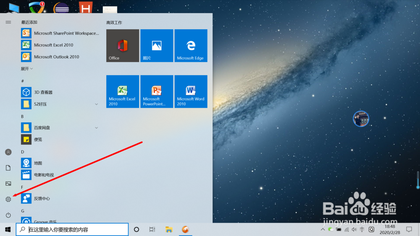Screen dimensions: 420x236
Task: Click the shield icon with badge on desktop
Action: click(x=37, y=7)
